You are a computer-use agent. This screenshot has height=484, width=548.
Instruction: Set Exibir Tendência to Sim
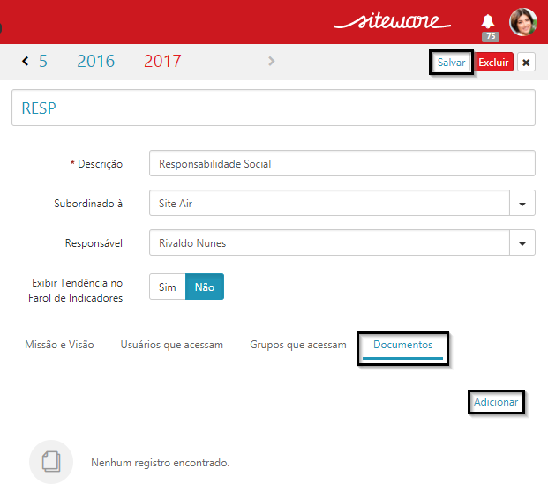(x=168, y=287)
